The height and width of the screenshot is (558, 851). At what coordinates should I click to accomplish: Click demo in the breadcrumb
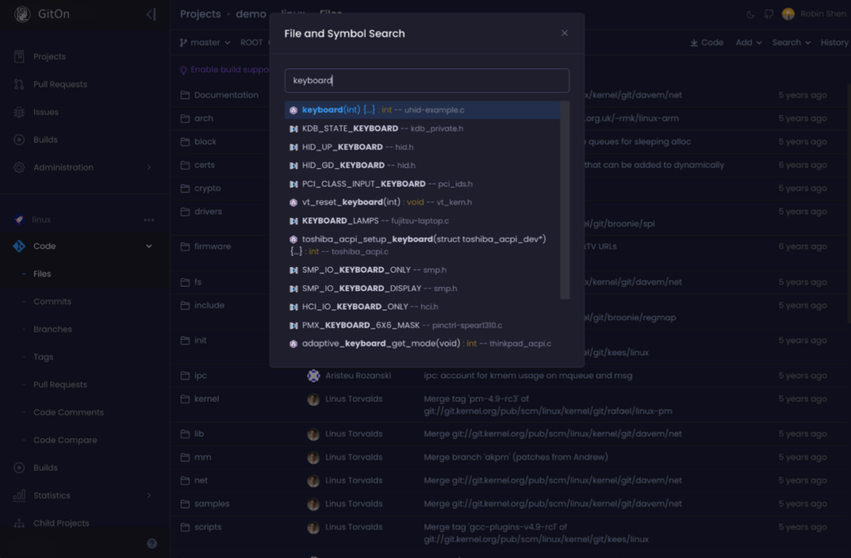tap(251, 14)
